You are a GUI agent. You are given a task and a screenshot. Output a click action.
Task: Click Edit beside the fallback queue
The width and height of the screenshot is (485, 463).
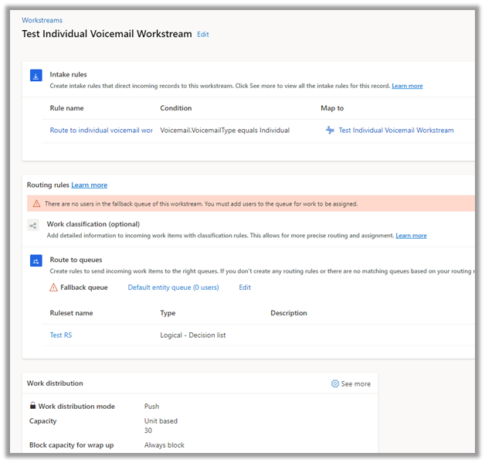245,288
